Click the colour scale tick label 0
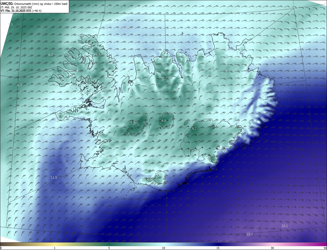 1,248
